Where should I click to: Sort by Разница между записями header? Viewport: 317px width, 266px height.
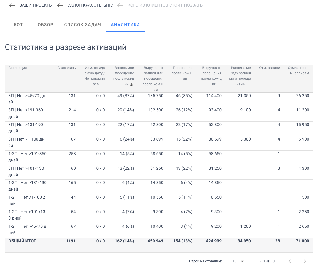click(240, 76)
